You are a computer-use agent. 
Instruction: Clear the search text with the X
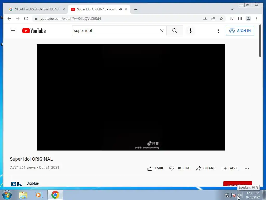162,31
